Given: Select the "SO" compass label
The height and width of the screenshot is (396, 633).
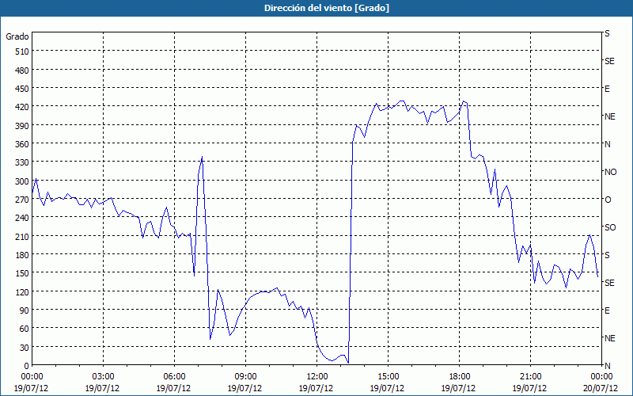Looking at the screenshot, I should [x=610, y=227].
